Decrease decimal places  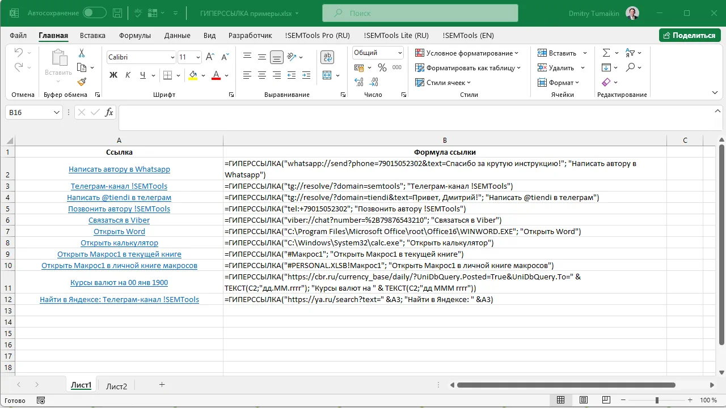[x=373, y=83]
